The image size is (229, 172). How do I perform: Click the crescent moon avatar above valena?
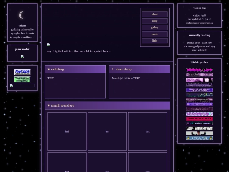click(x=21, y=15)
